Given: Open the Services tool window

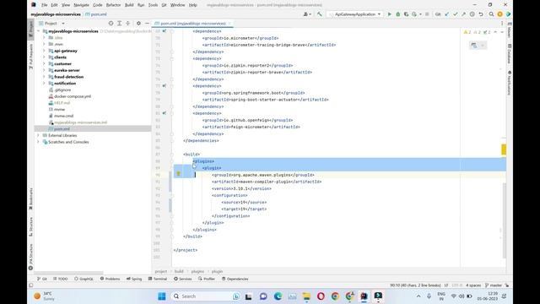Looking at the screenshot, I should [182, 279].
